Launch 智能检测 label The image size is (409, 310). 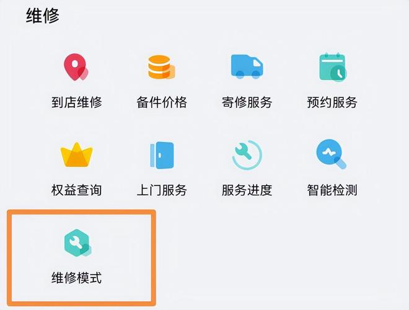coord(332,190)
